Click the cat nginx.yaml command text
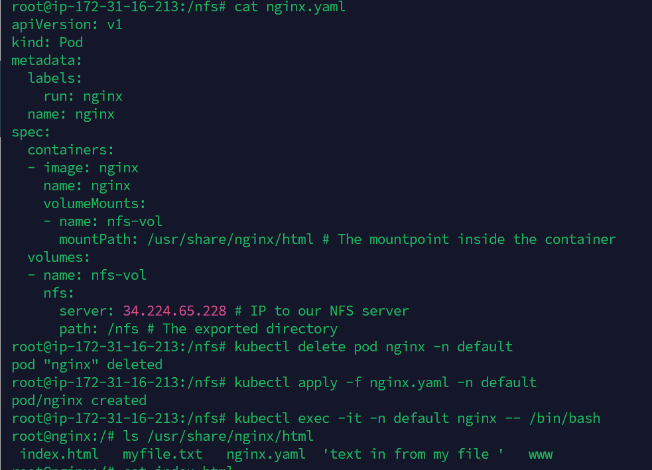 pyautogui.click(x=290, y=7)
